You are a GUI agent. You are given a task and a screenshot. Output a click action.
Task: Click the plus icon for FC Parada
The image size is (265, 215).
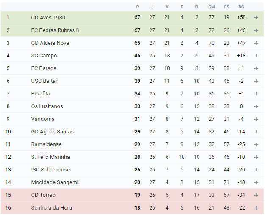click(x=256, y=68)
